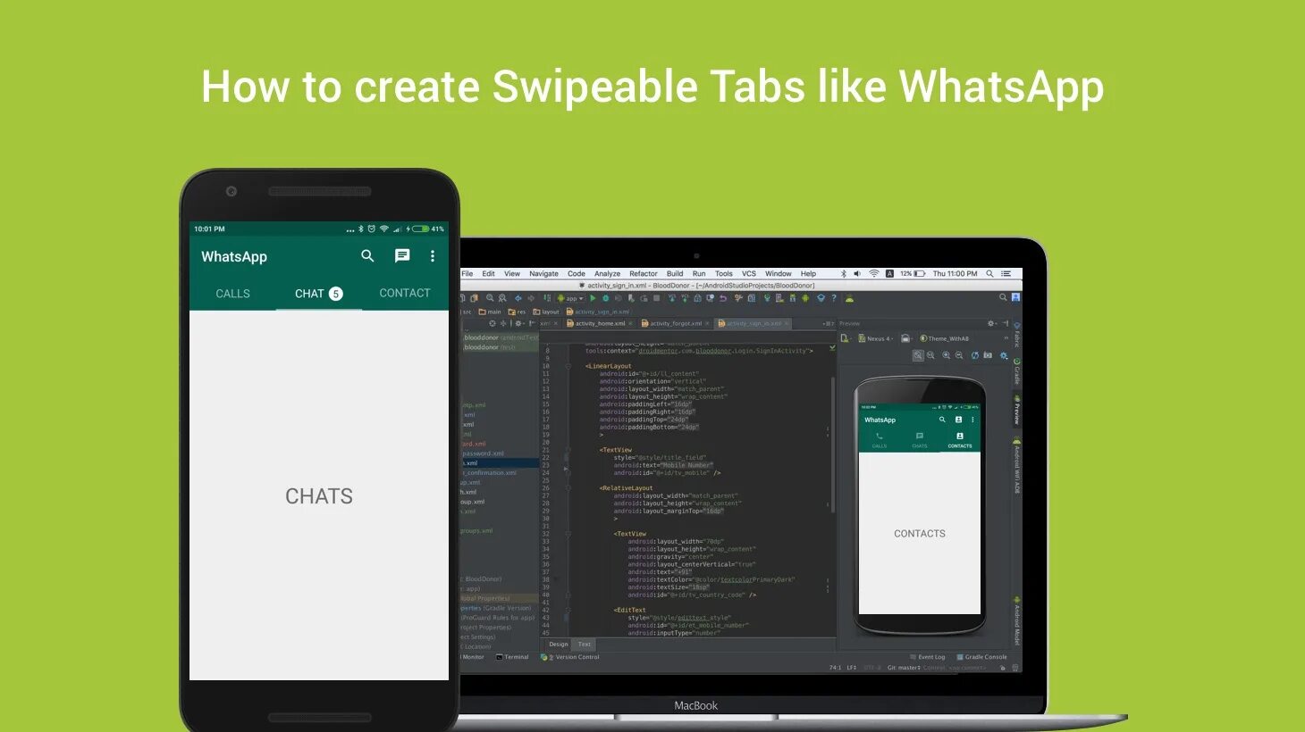Image resolution: width=1305 pixels, height=732 pixels.
Task: Open the Theme_WithAB theme selector in Preview
Action: click(x=944, y=338)
